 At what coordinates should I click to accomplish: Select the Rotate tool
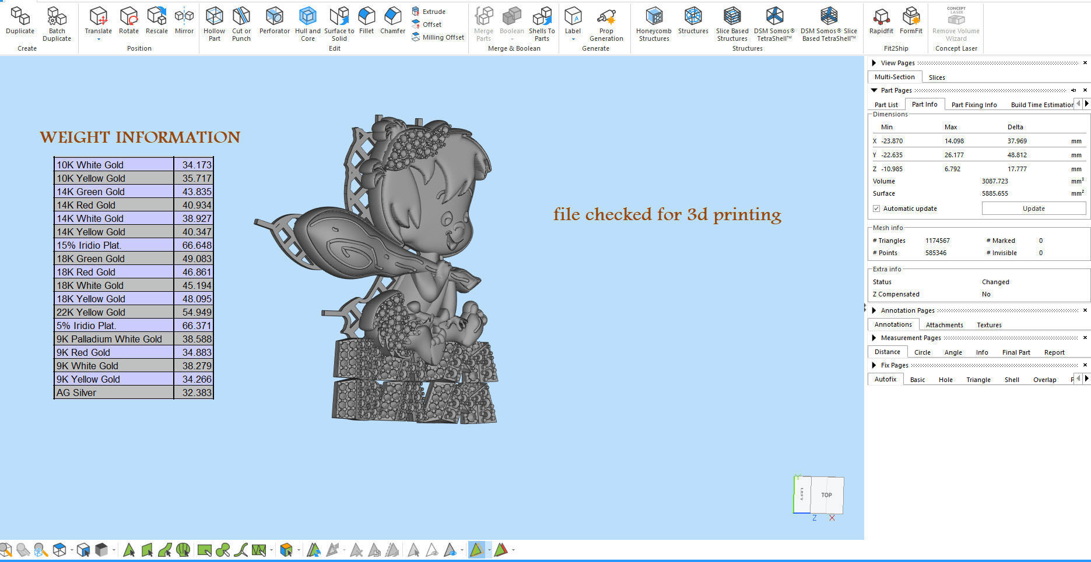tap(128, 22)
